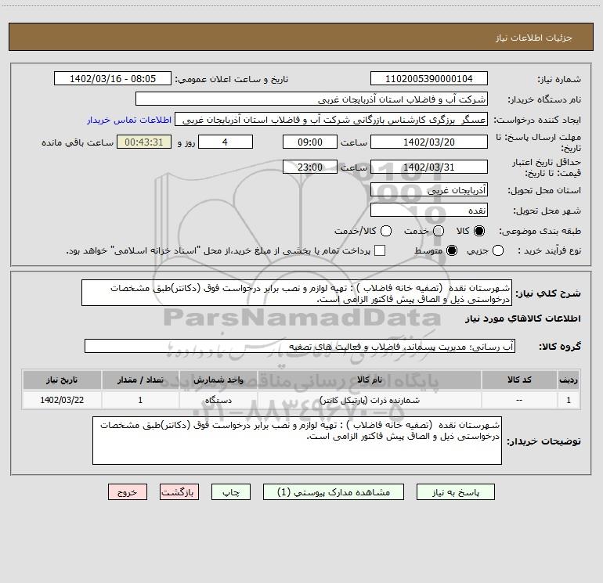603x583 pixels.
Task: Click the خروج button
Action: pos(128,492)
